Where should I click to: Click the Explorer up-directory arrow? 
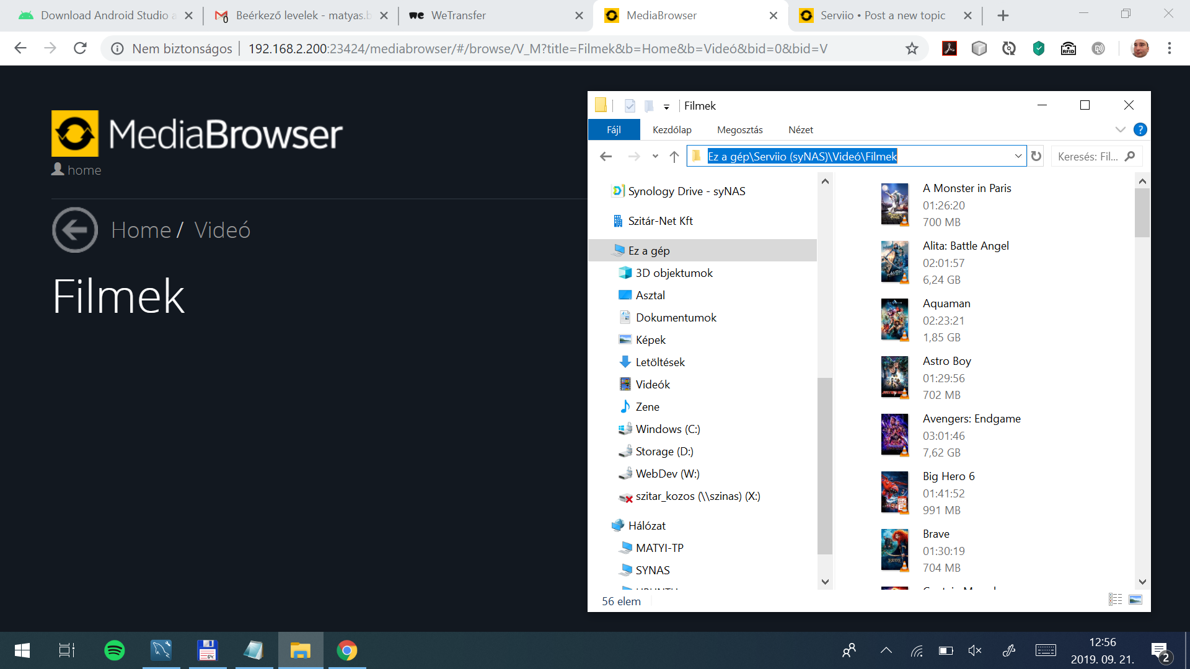[x=674, y=157]
